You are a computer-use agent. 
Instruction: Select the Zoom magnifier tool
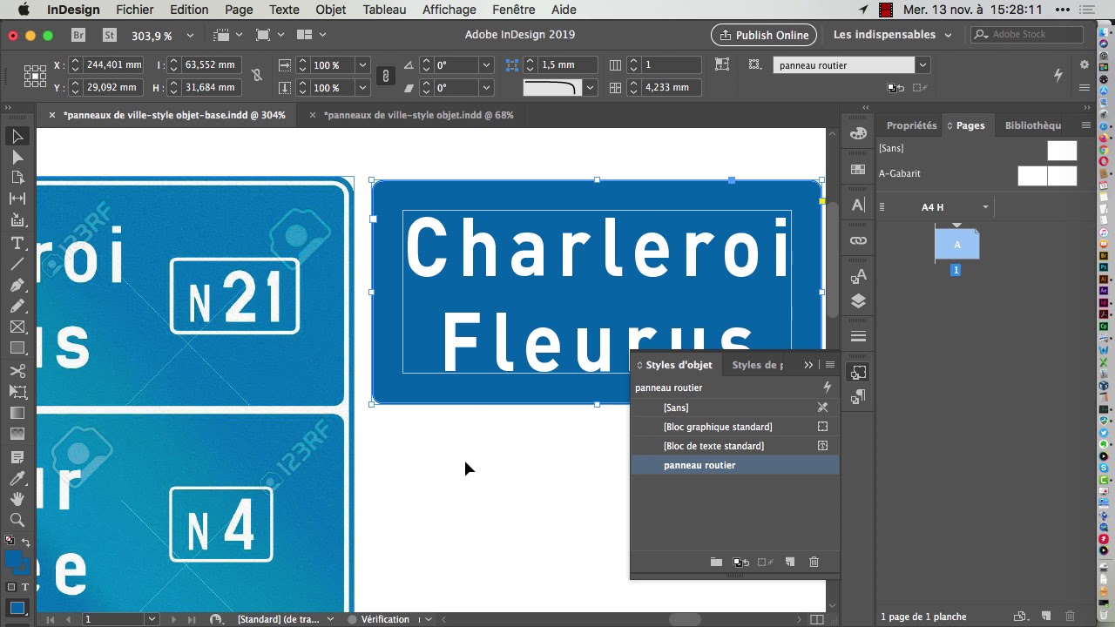[17, 520]
